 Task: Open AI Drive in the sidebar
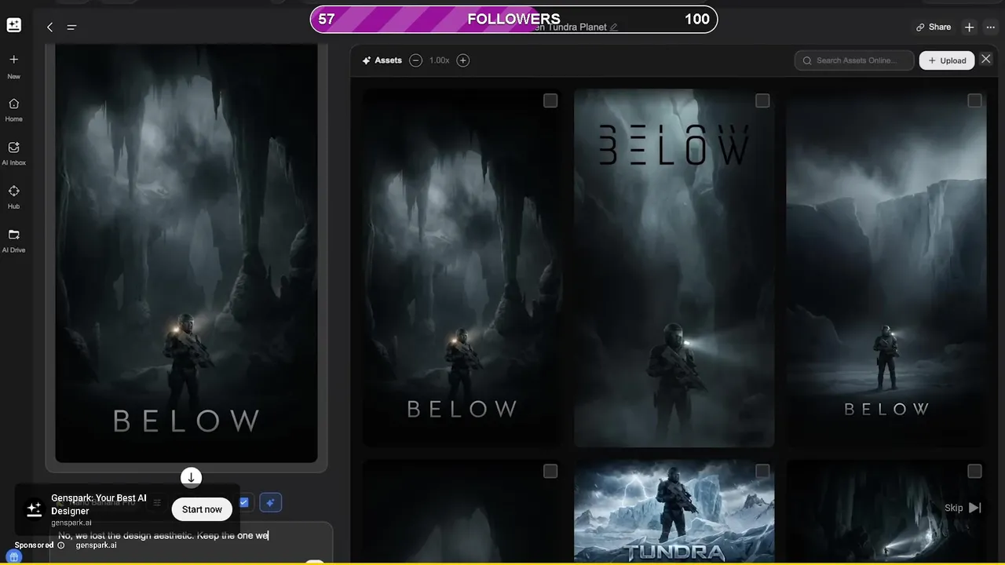pos(13,241)
